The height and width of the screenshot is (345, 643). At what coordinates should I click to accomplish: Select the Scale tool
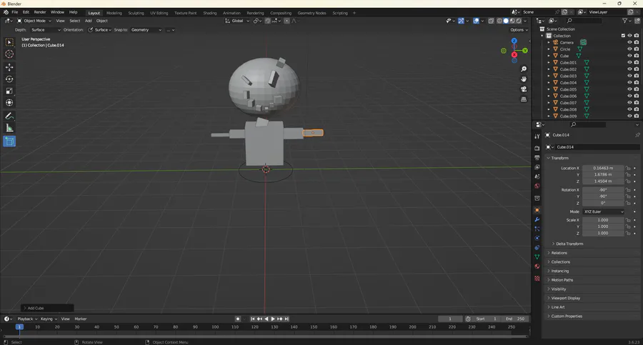pos(9,91)
